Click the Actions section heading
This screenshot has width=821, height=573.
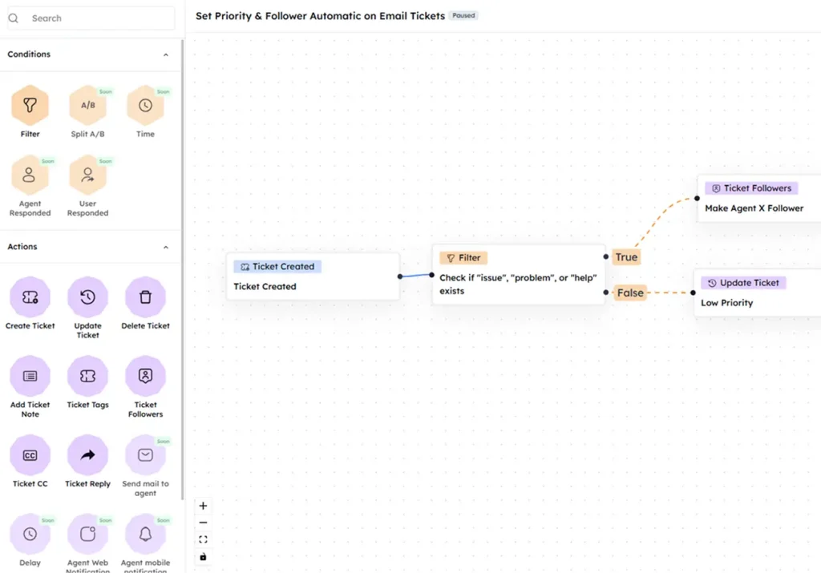pos(22,247)
